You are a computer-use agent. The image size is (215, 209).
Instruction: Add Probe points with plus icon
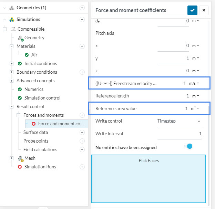pyautogui.click(x=82, y=141)
